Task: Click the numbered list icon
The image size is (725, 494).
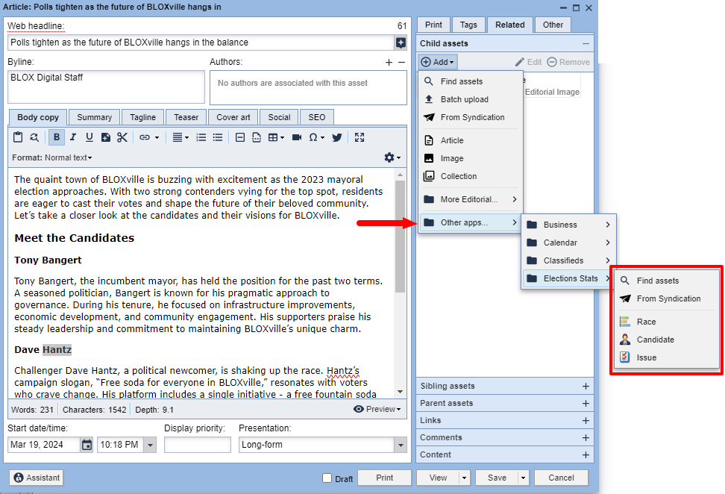Action: pyautogui.click(x=201, y=137)
